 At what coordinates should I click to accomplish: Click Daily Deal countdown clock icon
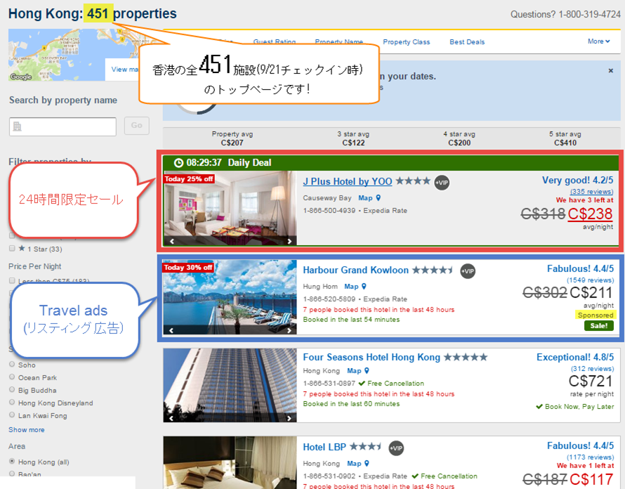pyautogui.click(x=178, y=163)
